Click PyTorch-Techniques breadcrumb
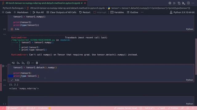 point(13,8)
